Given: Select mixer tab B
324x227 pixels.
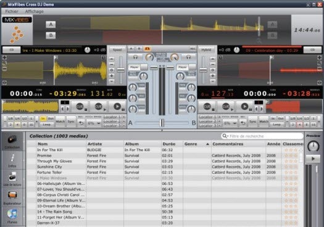Looking at the screenshot, I should pyautogui.click(x=139, y=49).
